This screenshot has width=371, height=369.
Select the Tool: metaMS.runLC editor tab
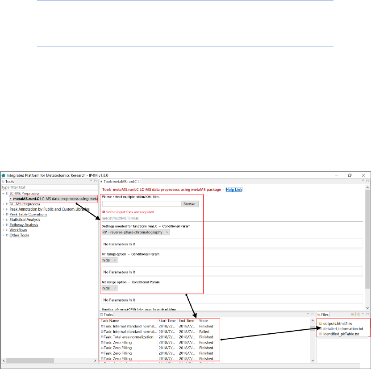(120, 182)
